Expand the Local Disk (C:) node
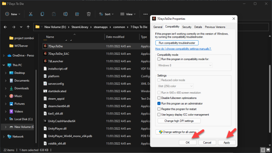272x153 pixels. point(6,119)
